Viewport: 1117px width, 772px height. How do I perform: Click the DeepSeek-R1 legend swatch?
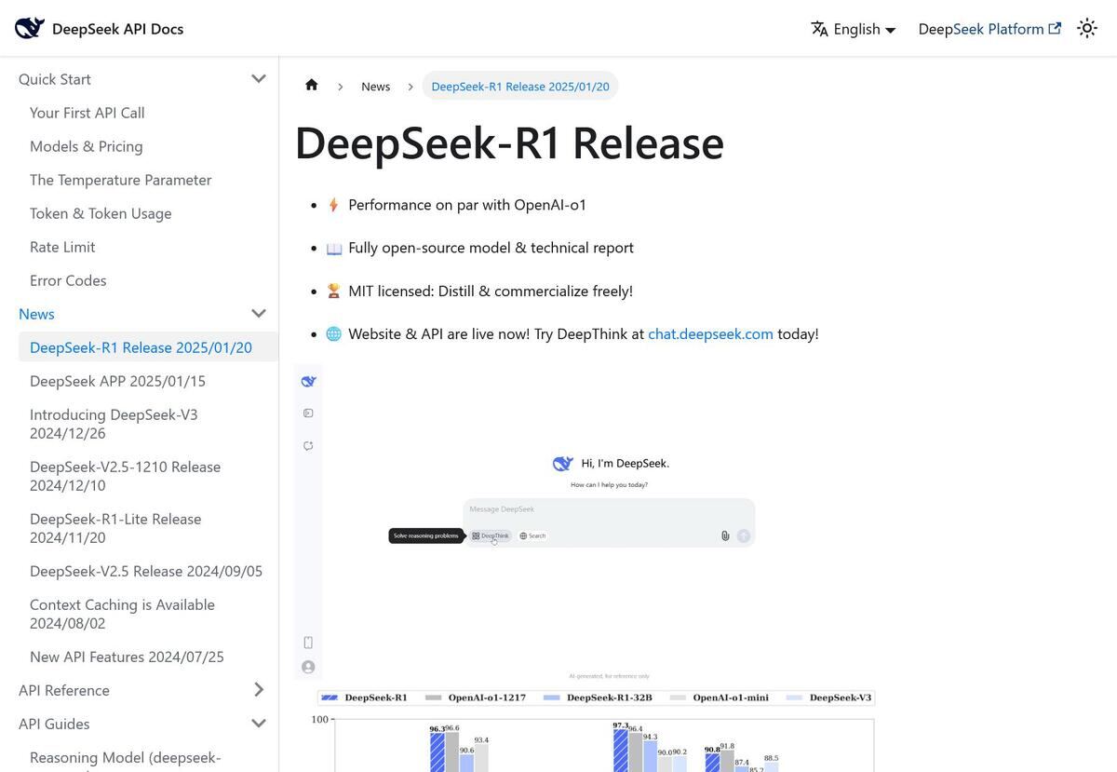point(330,698)
